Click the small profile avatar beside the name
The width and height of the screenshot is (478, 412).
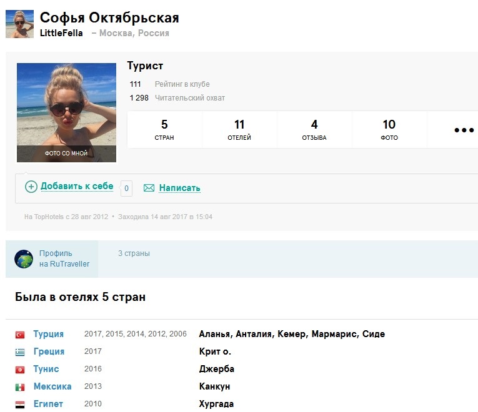19,24
